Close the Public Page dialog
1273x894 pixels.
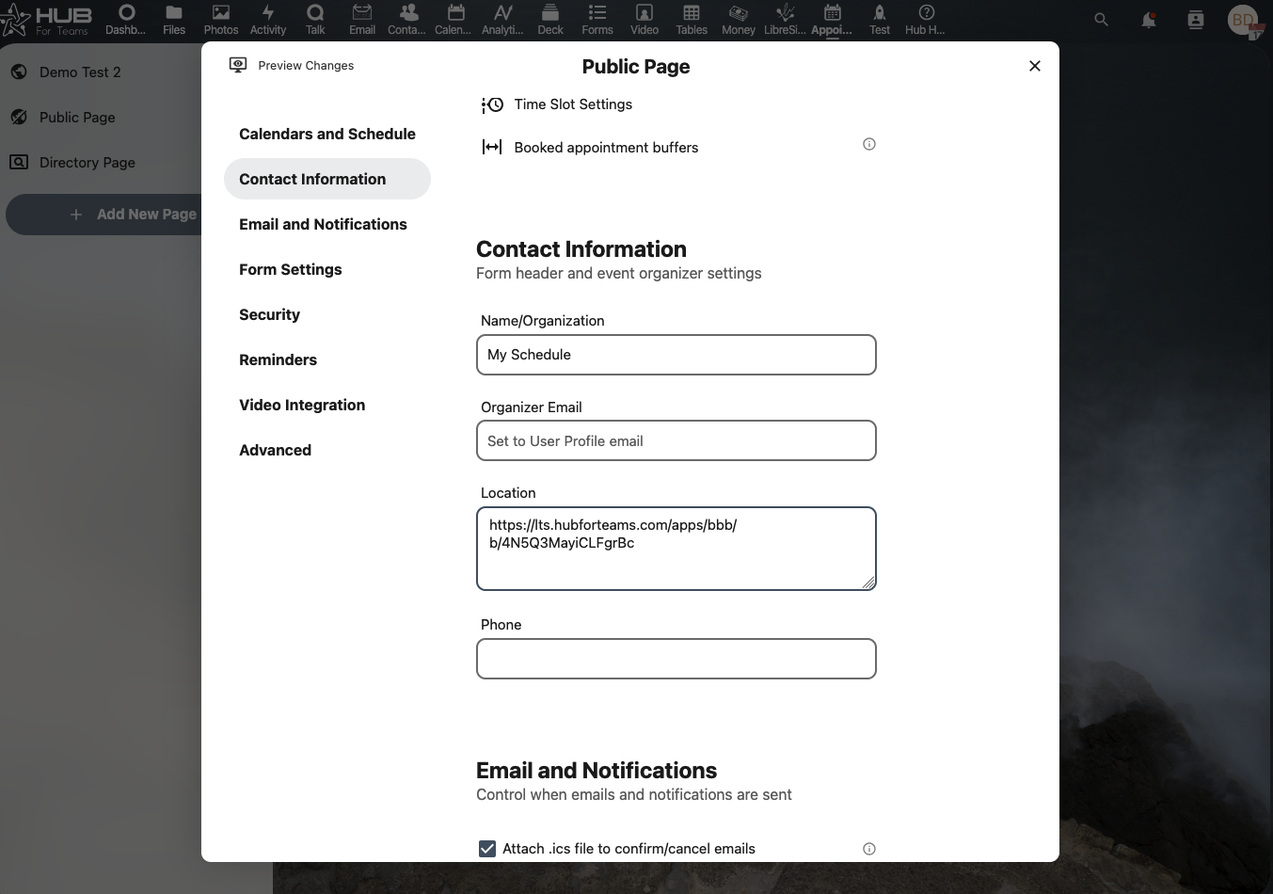[1035, 66]
